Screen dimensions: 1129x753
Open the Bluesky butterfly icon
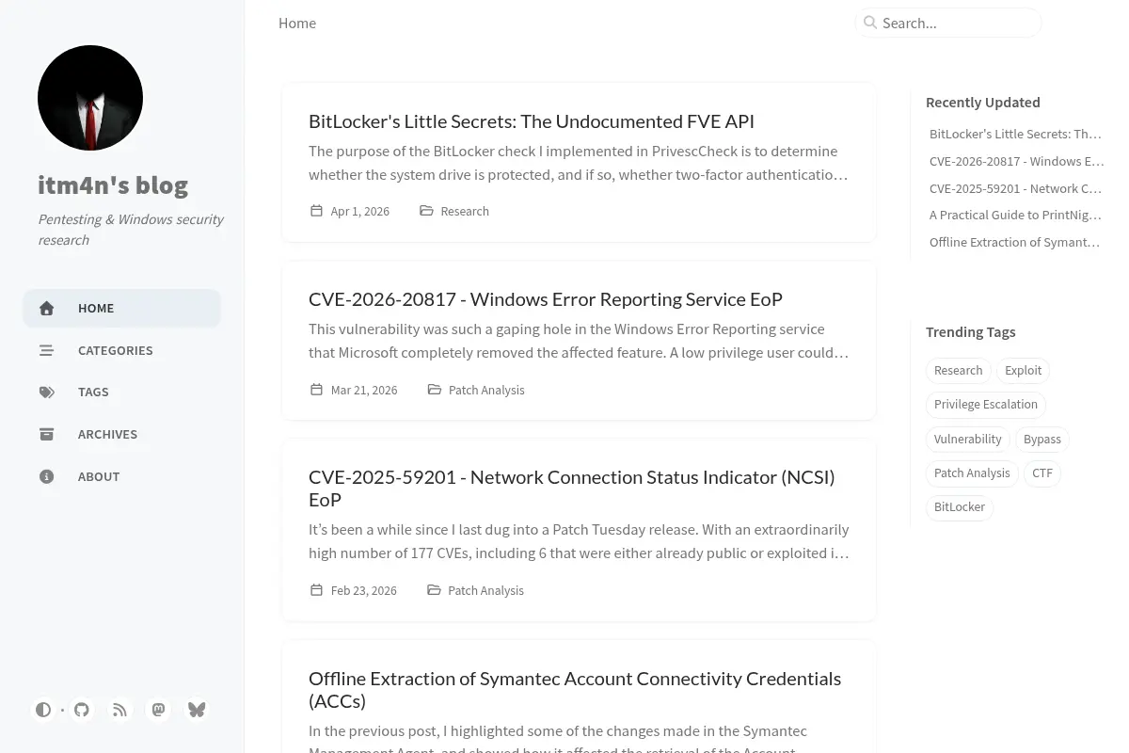[197, 710]
